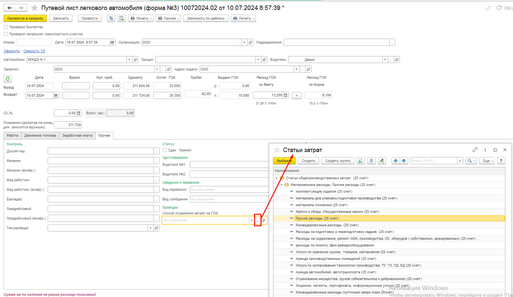The width and height of the screenshot is (513, 297).
Task: Clear the search field in Статьи затрат
Action: click(460, 161)
